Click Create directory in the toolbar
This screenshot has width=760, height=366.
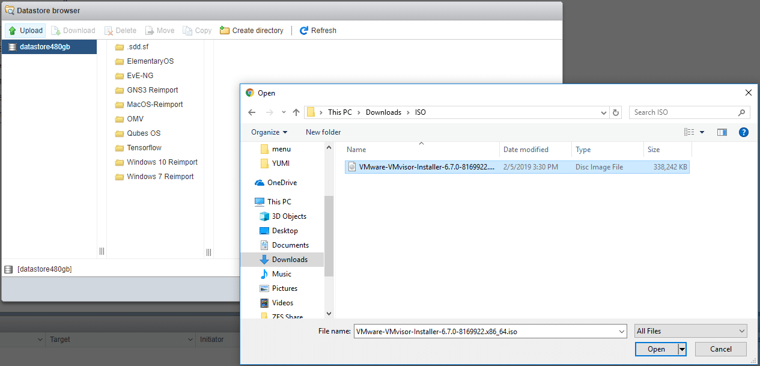(x=252, y=31)
